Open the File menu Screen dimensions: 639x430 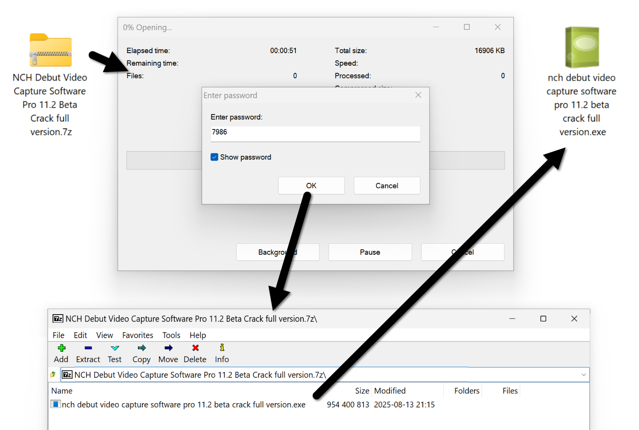(x=58, y=335)
